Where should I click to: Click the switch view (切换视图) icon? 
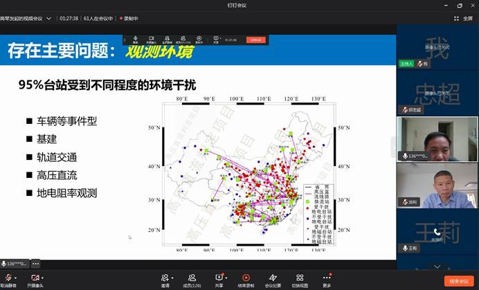coord(300,278)
